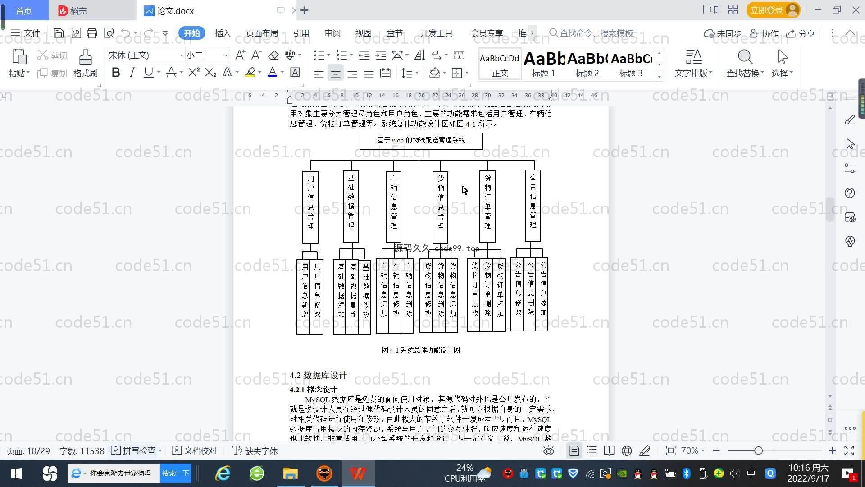Viewport: 865px width, 487px height.
Task: Switch to Web layout view mode
Action: point(627,450)
